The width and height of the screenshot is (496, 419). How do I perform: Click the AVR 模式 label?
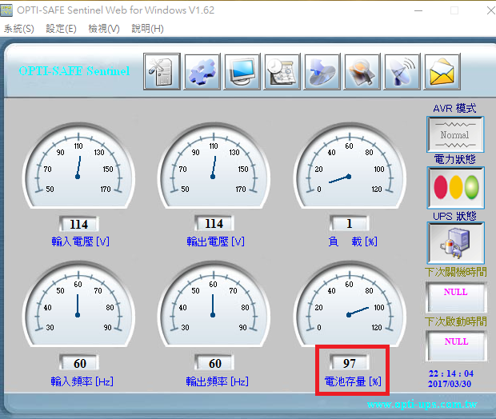pos(454,109)
